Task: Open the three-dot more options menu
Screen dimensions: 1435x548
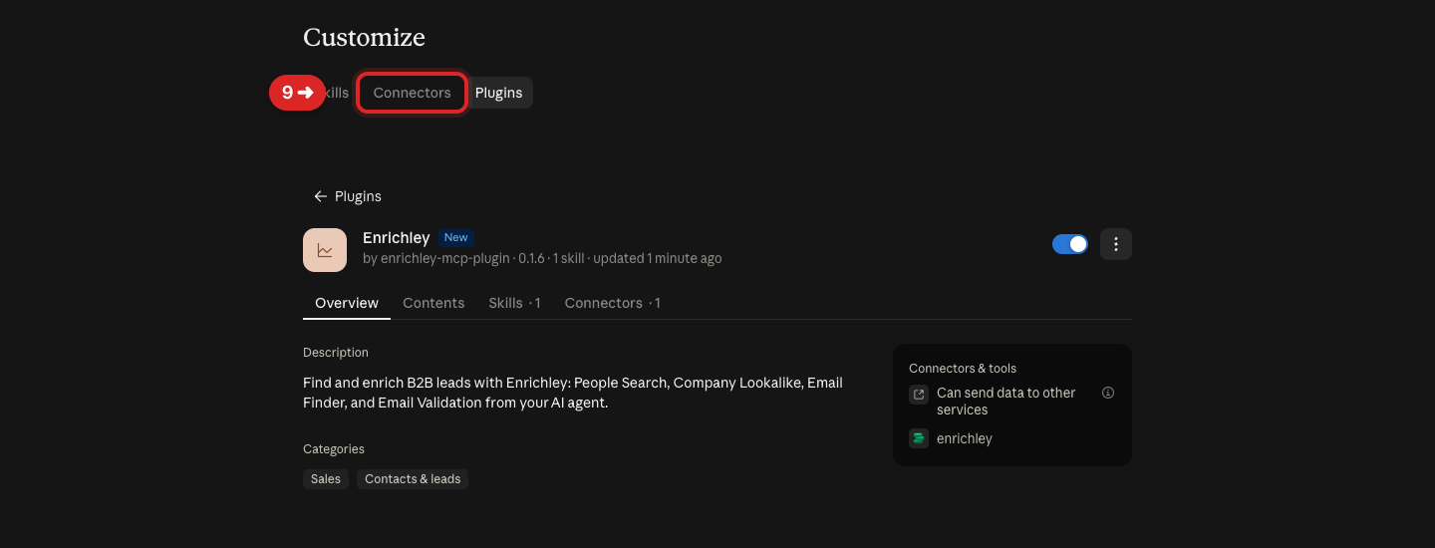Action: pos(1116,244)
